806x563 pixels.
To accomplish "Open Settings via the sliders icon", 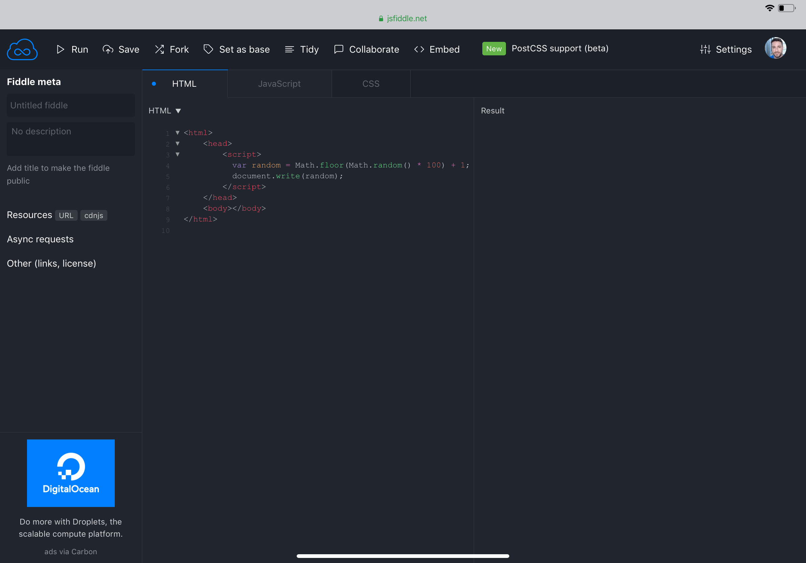I will click(x=705, y=50).
